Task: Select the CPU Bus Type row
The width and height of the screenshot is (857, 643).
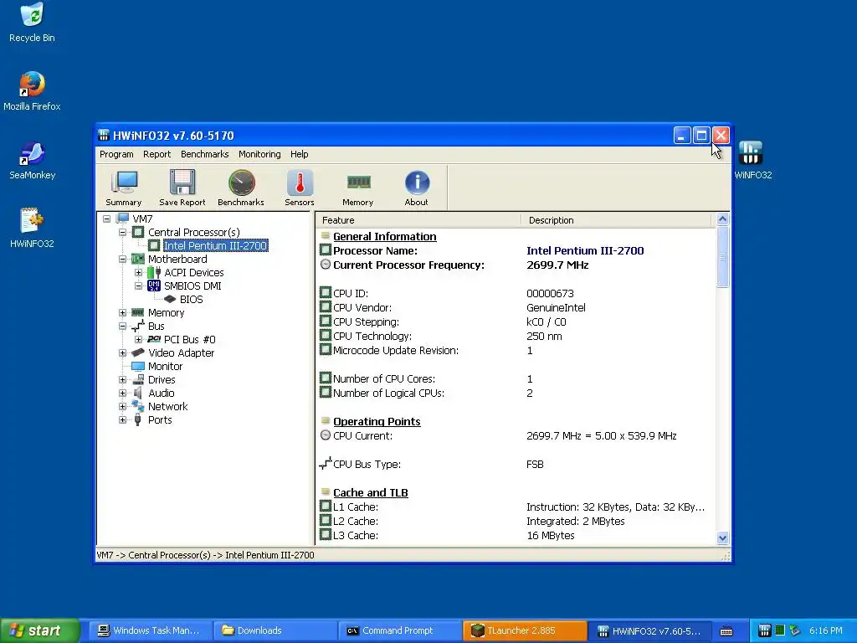Action: point(516,464)
